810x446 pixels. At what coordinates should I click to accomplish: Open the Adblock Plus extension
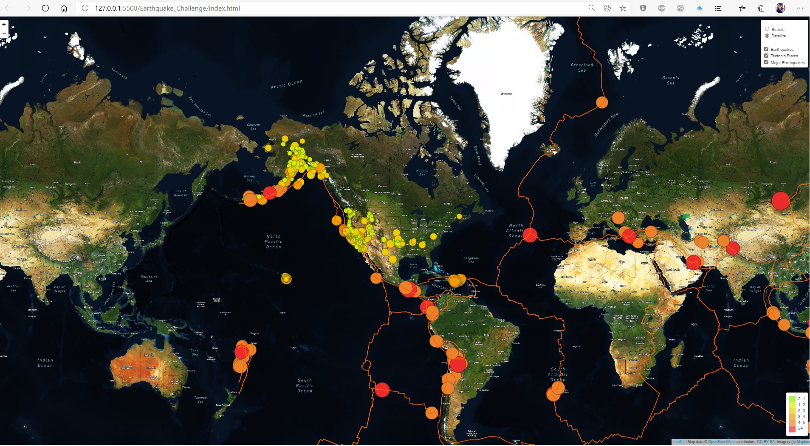(661, 8)
